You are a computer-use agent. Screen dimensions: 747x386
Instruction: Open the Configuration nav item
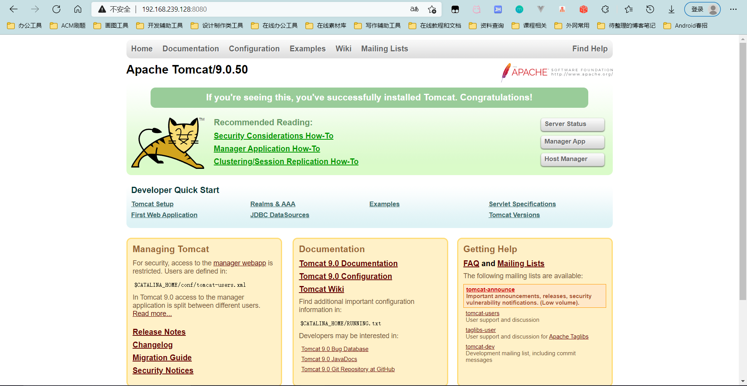click(x=254, y=49)
